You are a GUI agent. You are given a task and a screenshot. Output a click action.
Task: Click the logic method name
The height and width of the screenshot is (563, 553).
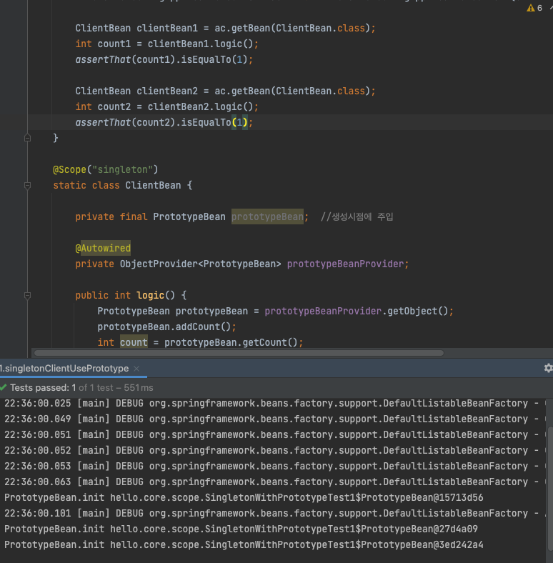(150, 296)
